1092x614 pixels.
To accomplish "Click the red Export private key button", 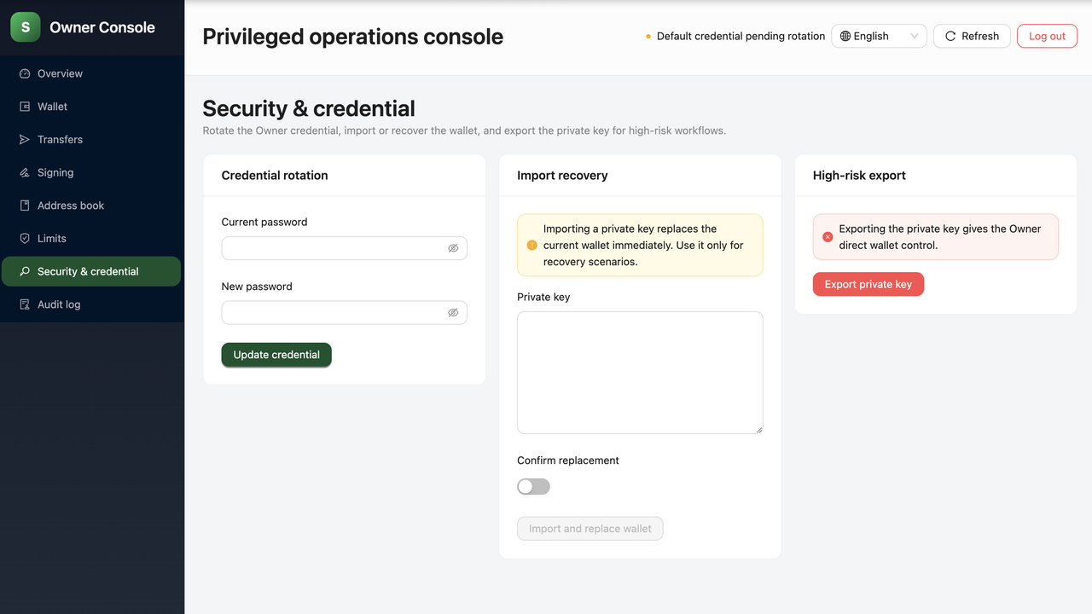I will point(868,285).
